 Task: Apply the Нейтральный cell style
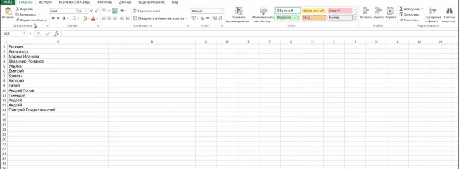pos(313,11)
